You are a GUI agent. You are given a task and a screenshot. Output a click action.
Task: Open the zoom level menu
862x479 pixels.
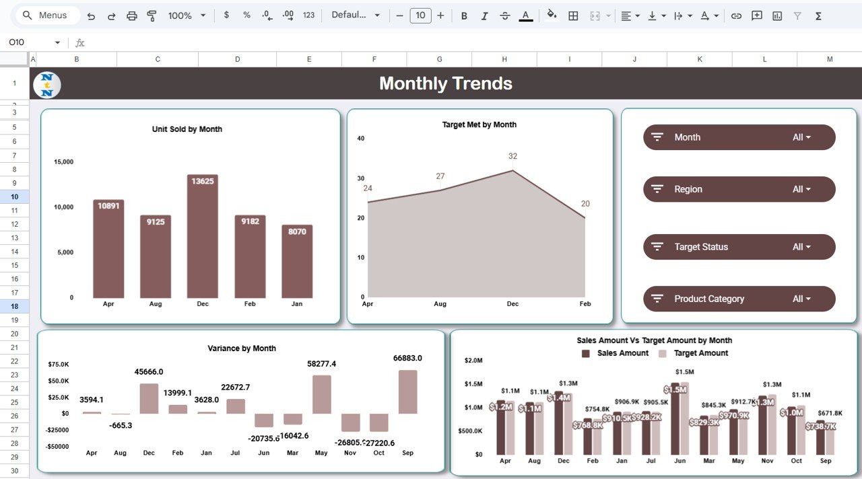pyautogui.click(x=180, y=15)
